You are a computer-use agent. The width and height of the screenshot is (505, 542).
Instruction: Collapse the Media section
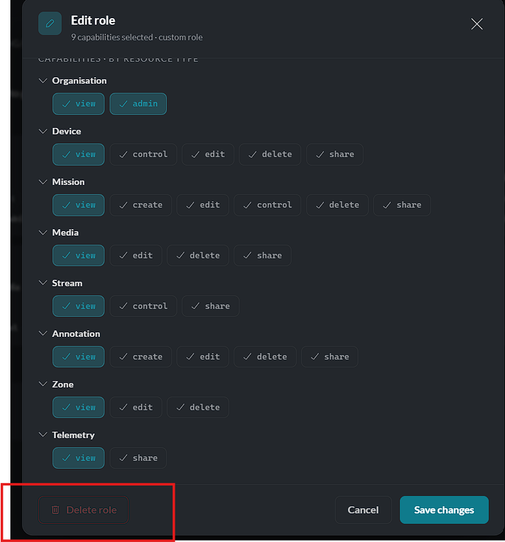pos(43,232)
